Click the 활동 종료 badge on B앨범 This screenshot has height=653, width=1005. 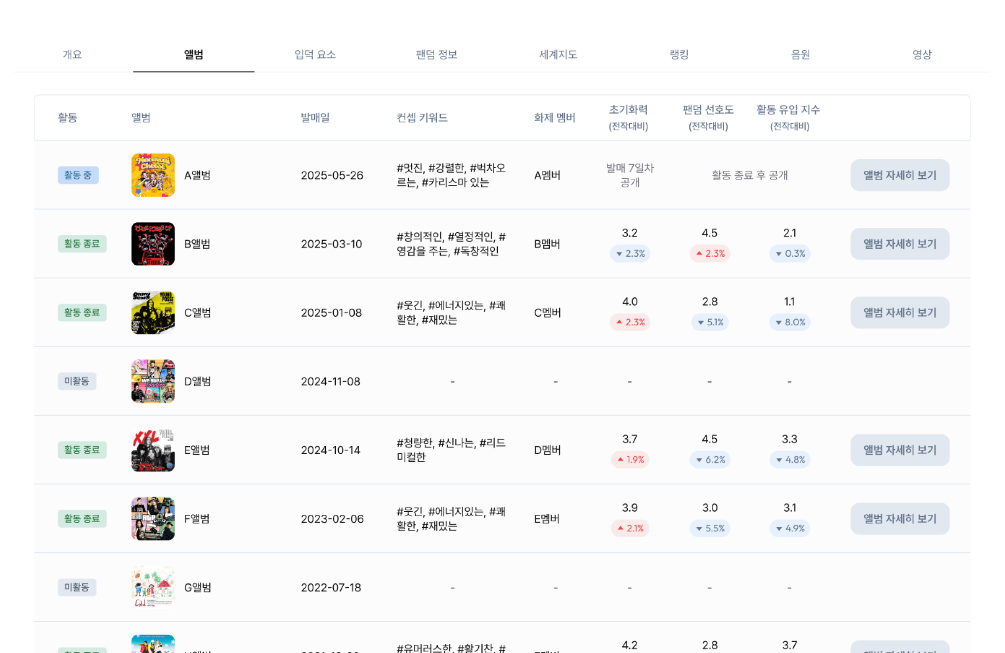click(82, 244)
